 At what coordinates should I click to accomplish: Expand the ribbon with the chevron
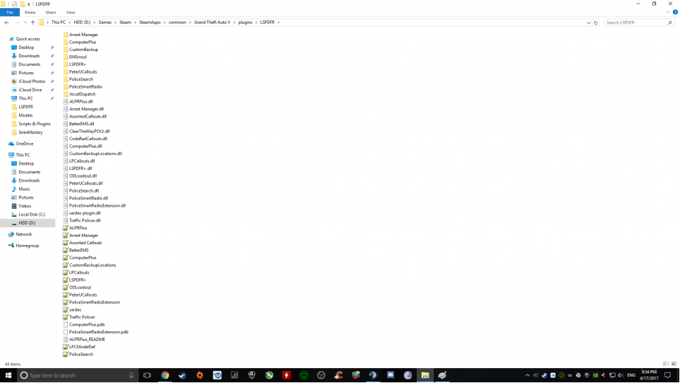(668, 12)
